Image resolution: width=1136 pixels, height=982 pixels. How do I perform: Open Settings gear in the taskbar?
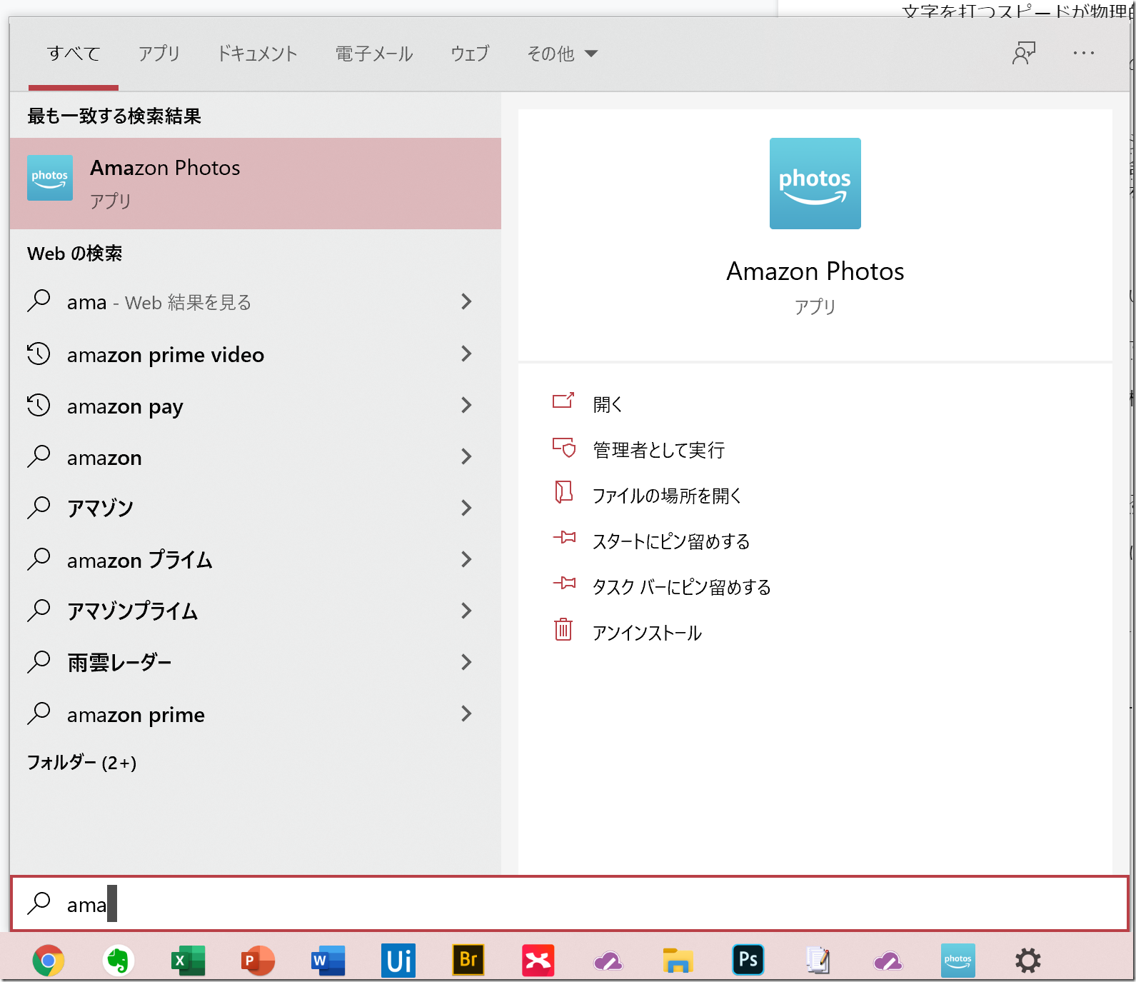(1028, 961)
